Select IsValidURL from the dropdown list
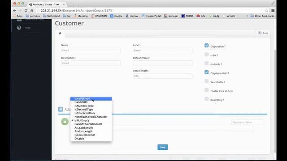 [x=91, y=102]
